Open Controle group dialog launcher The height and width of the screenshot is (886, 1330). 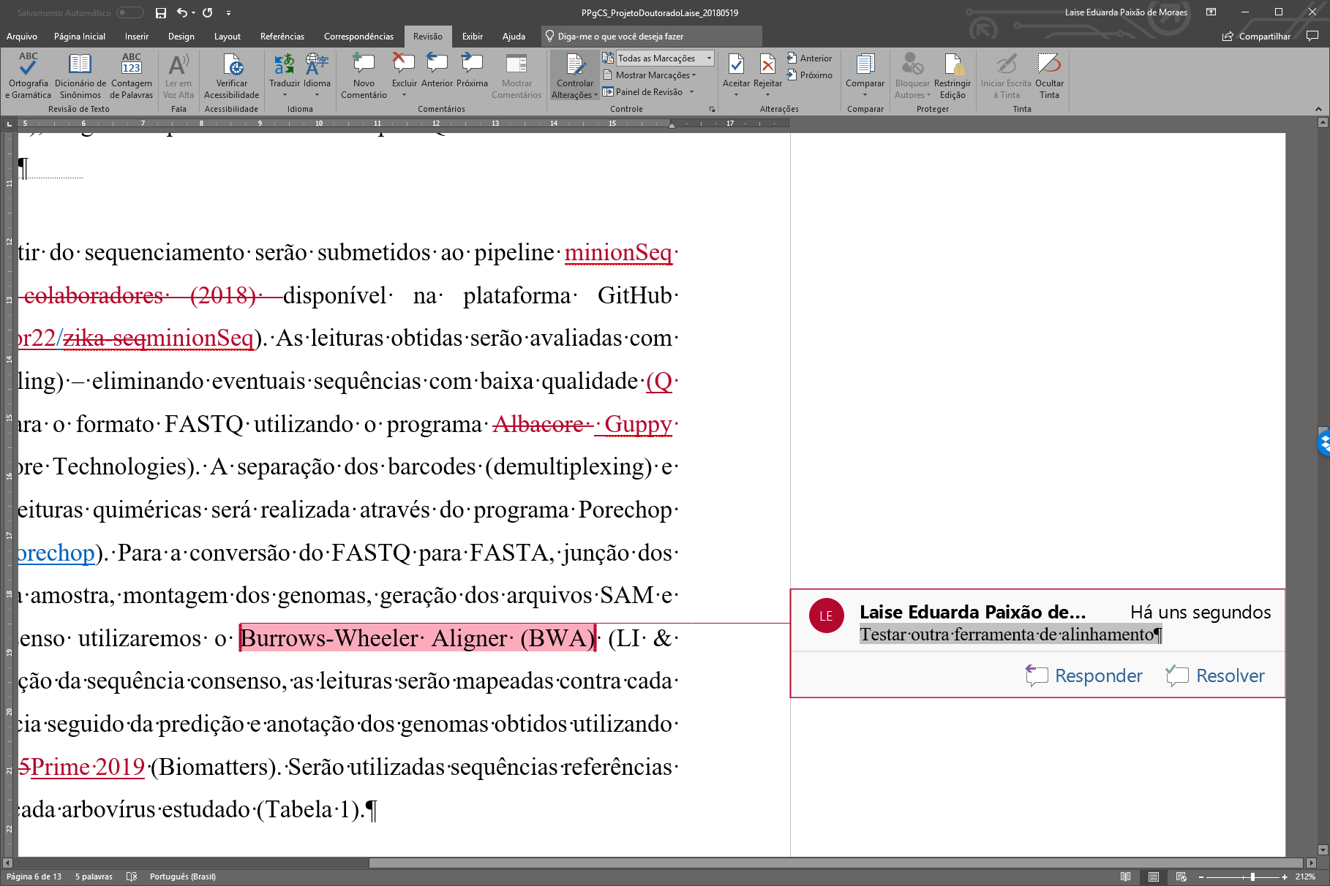point(712,110)
